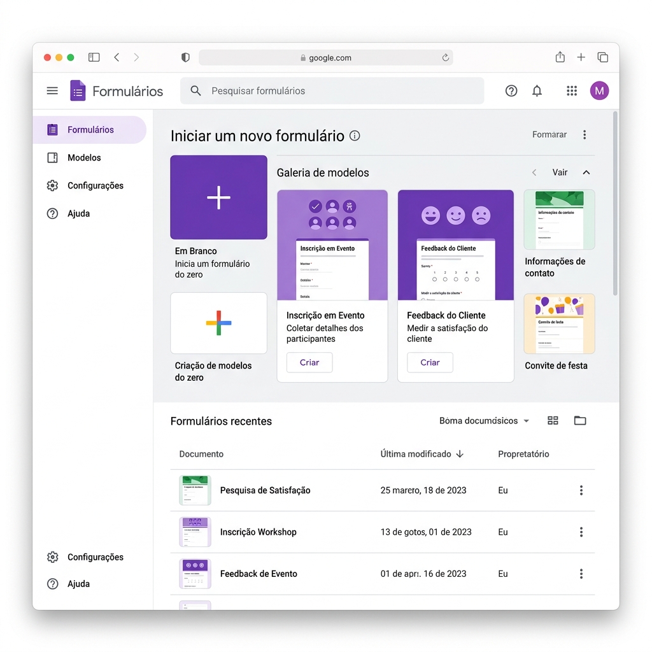Click the date 25 marero, 18 de 2023

(x=423, y=490)
